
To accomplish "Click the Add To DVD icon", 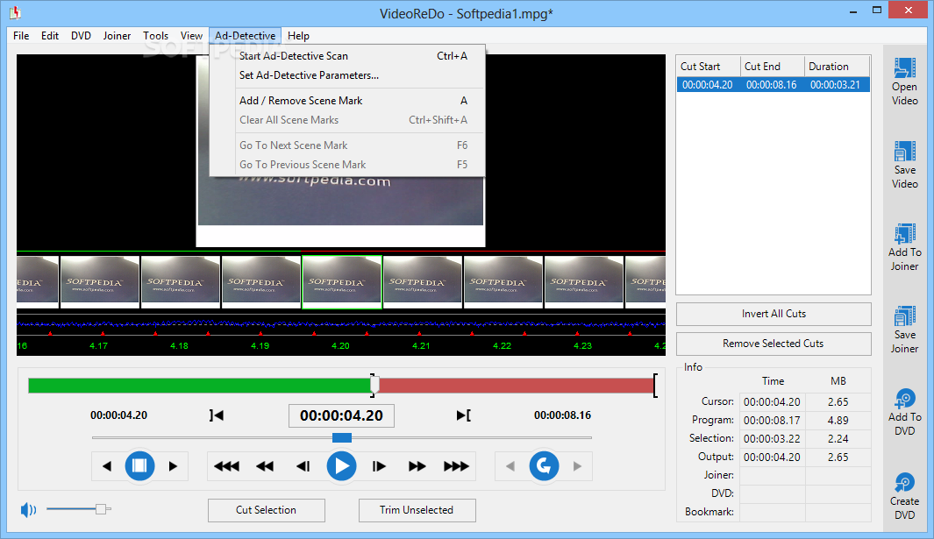I will (904, 399).
